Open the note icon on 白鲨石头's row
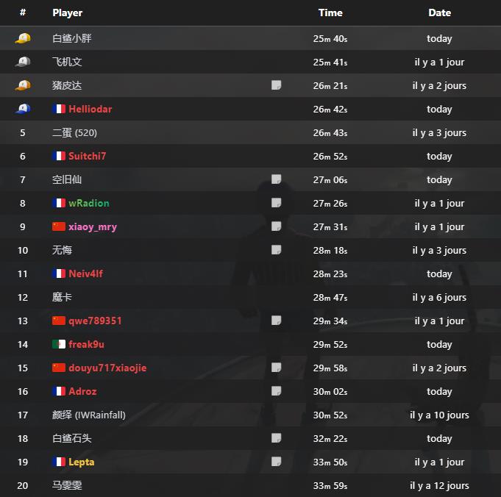Screen dimensions: 501x497 276,438
